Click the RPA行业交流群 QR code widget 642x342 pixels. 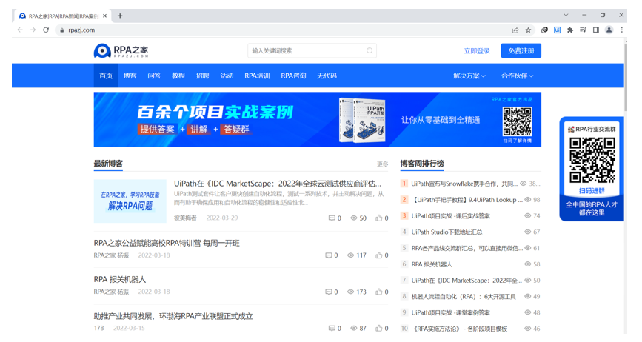[x=592, y=169]
